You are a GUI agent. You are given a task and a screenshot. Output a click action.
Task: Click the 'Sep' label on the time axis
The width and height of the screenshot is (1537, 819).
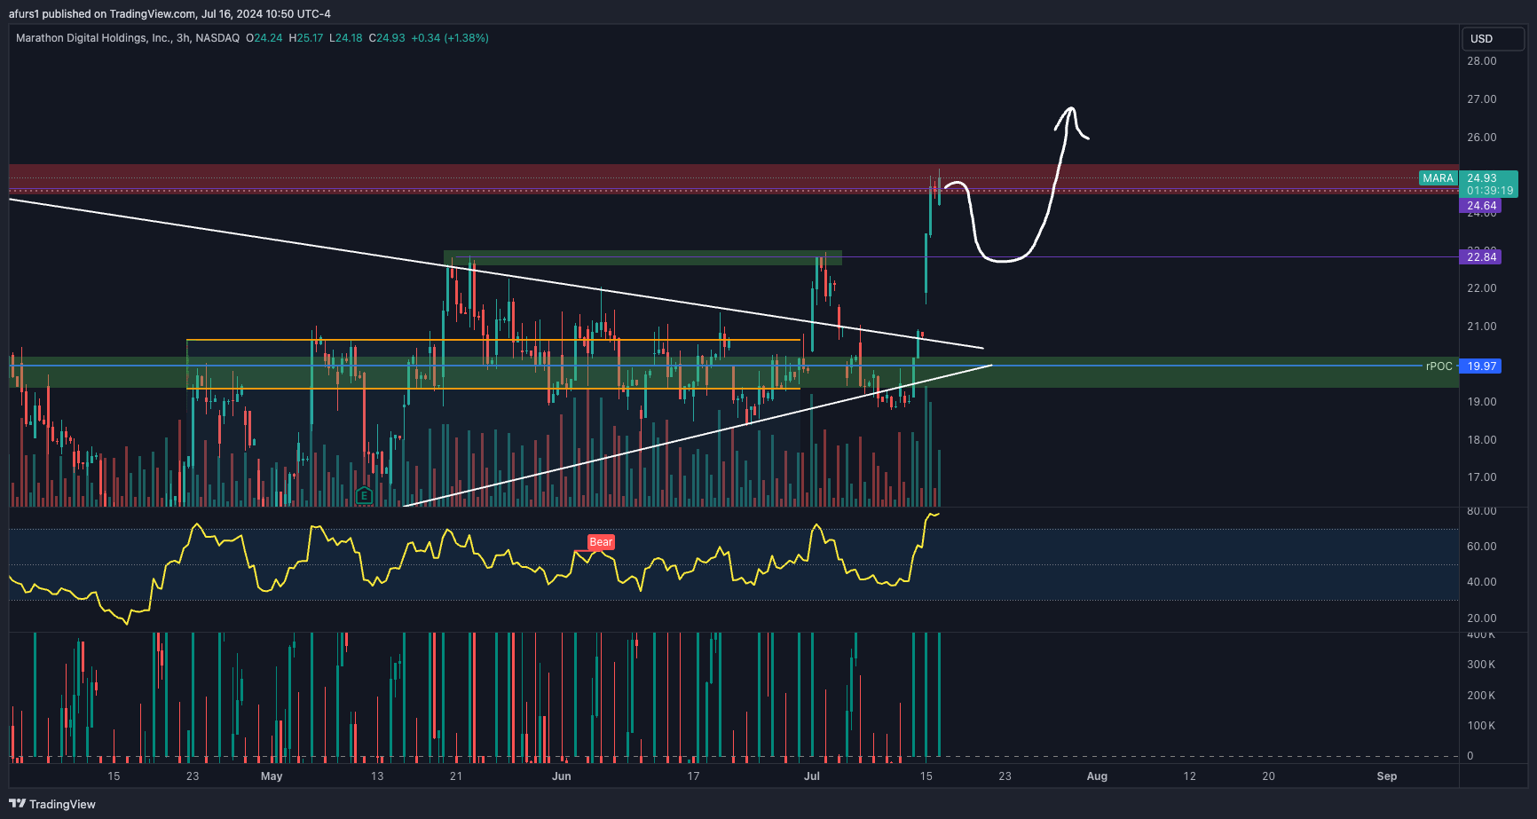(x=1387, y=776)
